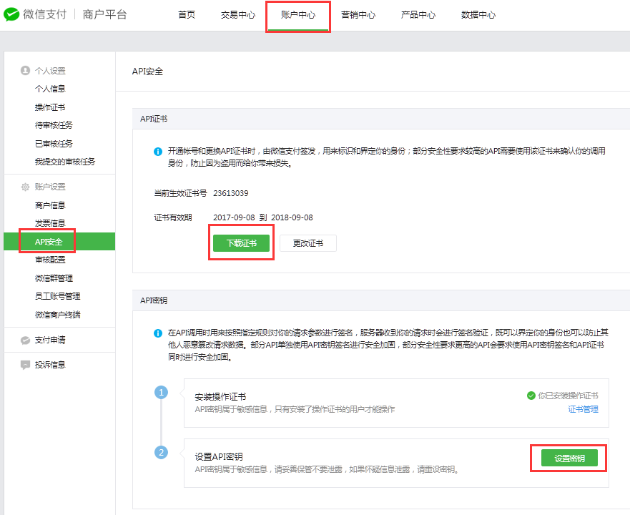This screenshot has height=515, width=630.
Task: Click the WeChat Pay green logo icon
Action: coord(11,14)
